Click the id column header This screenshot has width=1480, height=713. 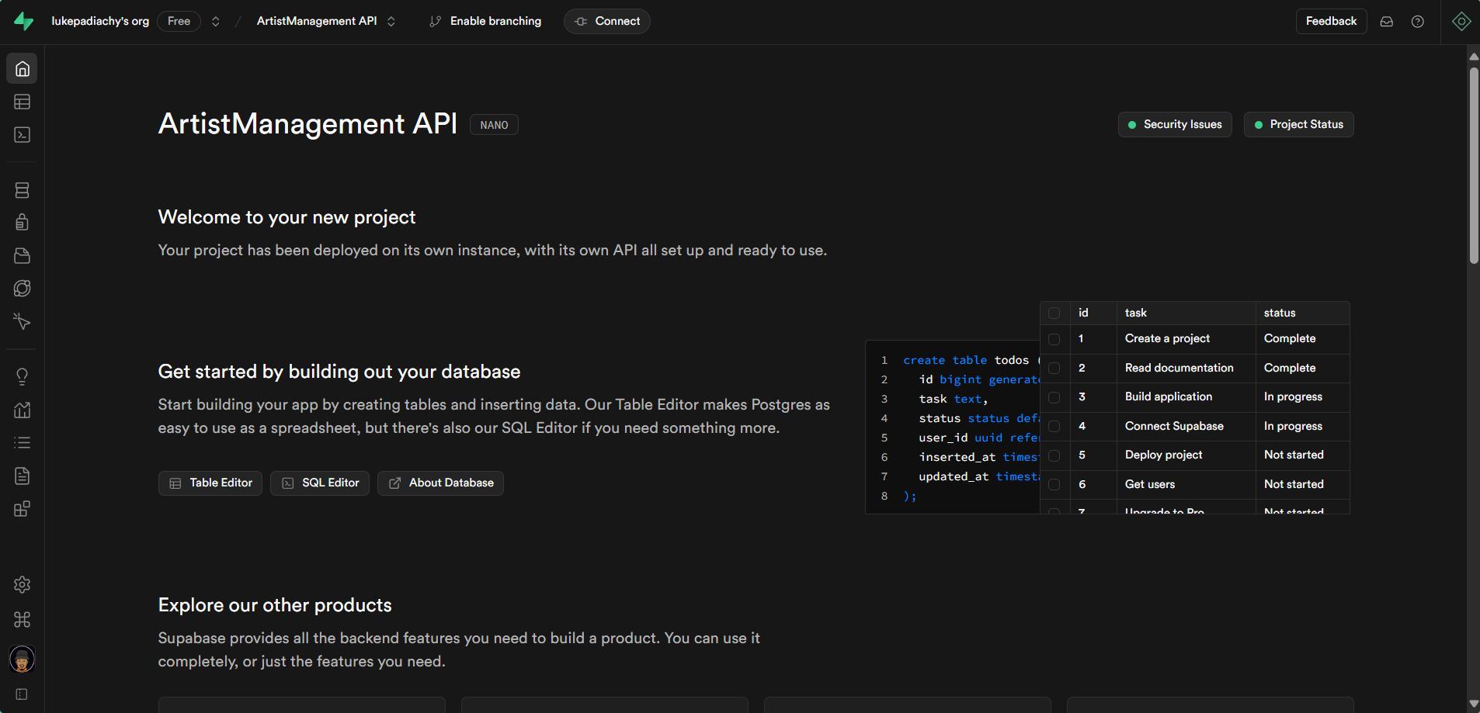pyautogui.click(x=1093, y=313)
